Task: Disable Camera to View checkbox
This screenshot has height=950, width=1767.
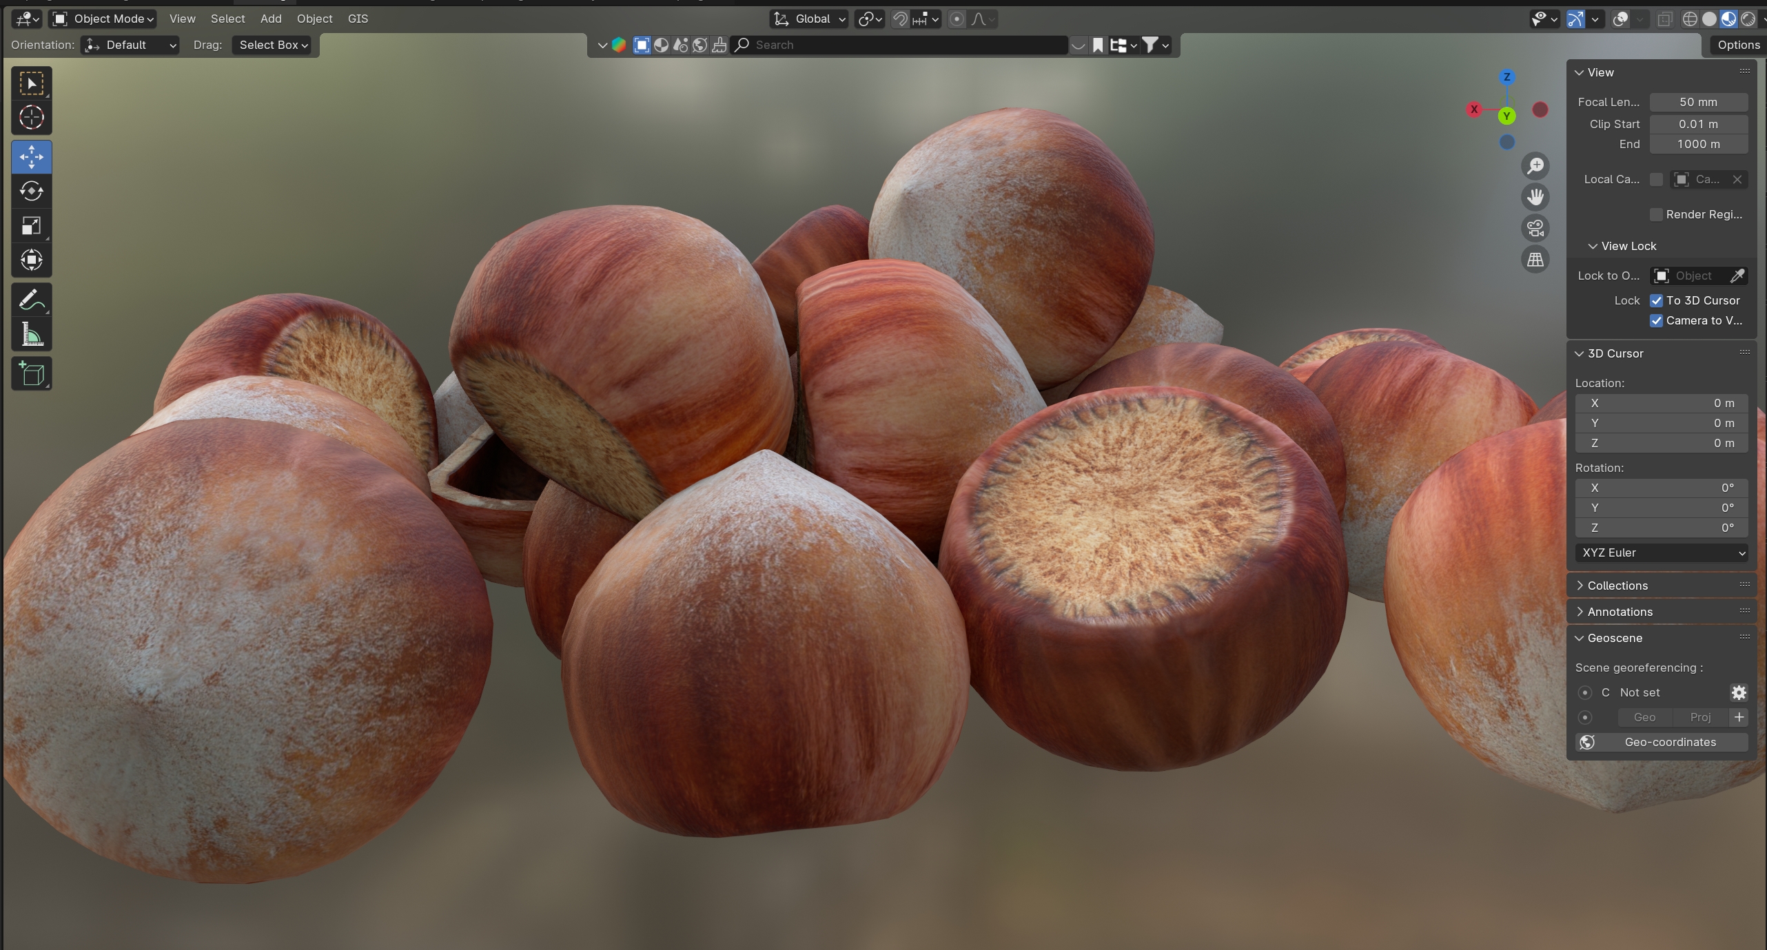Action: pos(1656,320)
